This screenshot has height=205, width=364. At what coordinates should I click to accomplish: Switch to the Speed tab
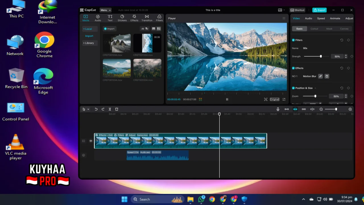(x=321, y=19)
